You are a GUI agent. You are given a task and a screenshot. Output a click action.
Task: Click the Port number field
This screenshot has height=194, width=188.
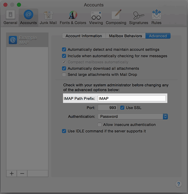pyautogui.click(x=107, y=108)
